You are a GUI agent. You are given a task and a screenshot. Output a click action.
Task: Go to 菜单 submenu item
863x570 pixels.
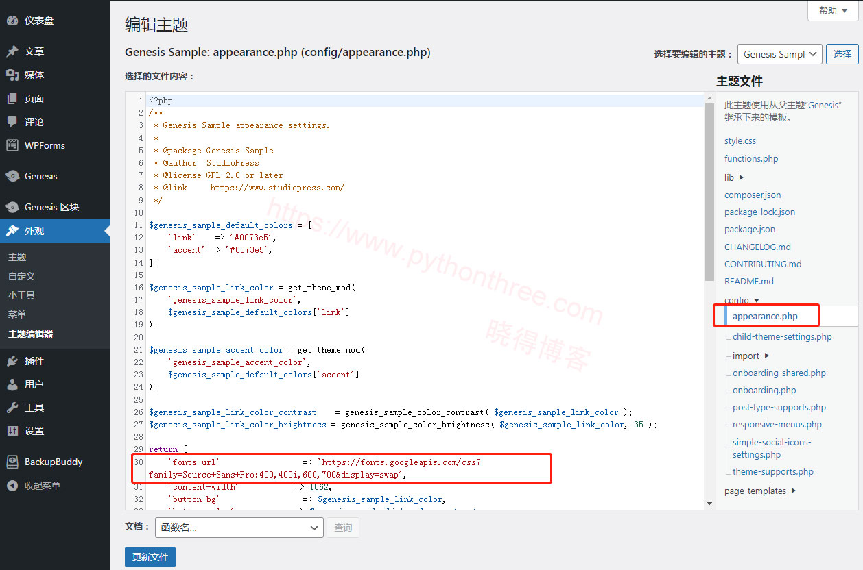[x=17, y=314]
